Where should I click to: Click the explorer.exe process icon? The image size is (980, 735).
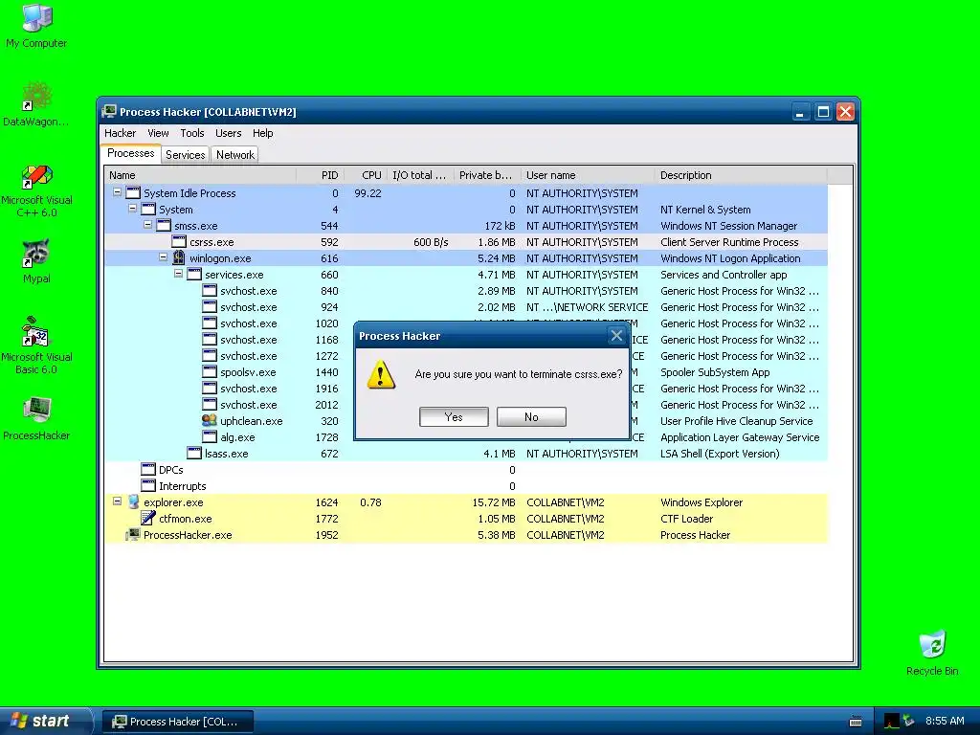point(133,501)
